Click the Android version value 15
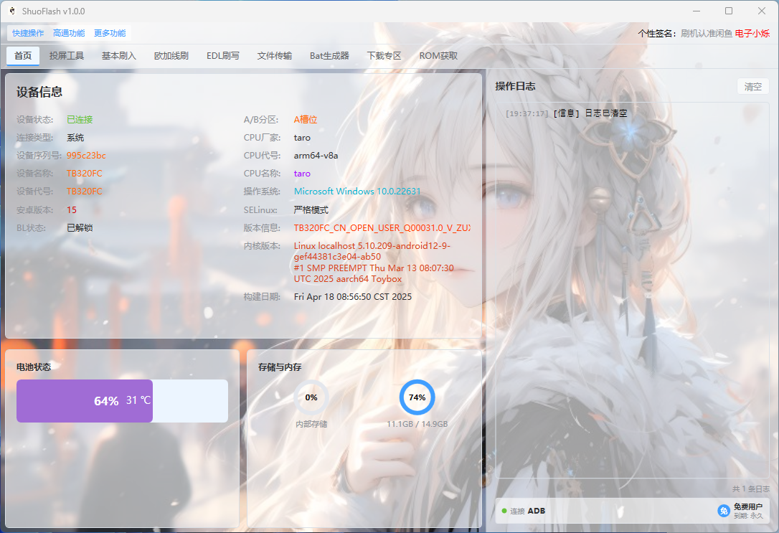 (x=72, y=210)
